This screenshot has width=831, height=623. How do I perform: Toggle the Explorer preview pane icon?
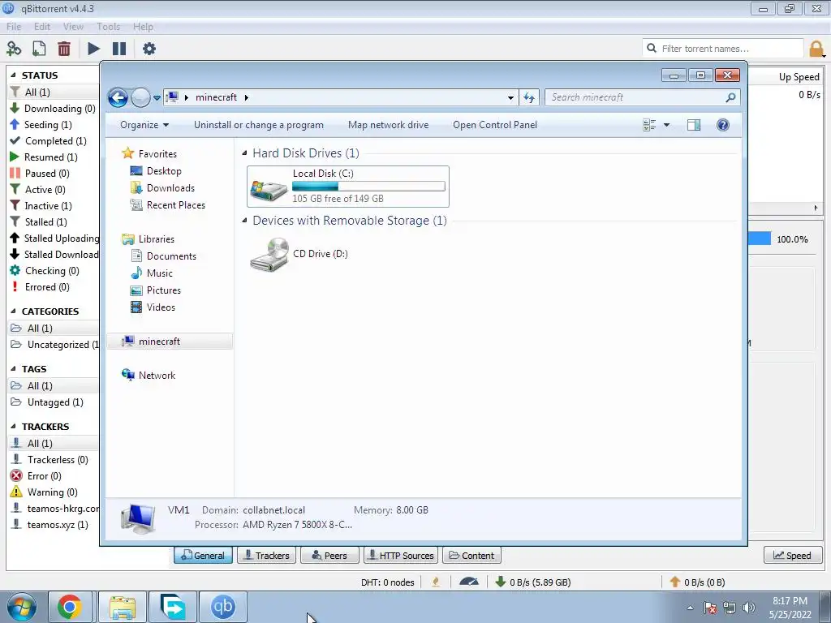[694, 125]
